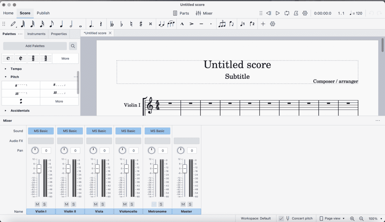Screen dimensions: 385x222
Task: Click the metronome icon near playback controls
Action: pyautogui.click(x=296, y=13)
